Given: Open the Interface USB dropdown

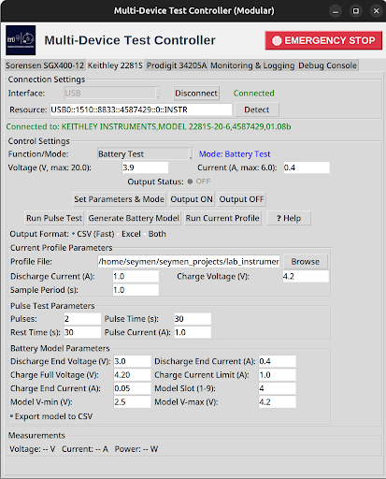Looking at the screenshot, I should coord(112,94).
